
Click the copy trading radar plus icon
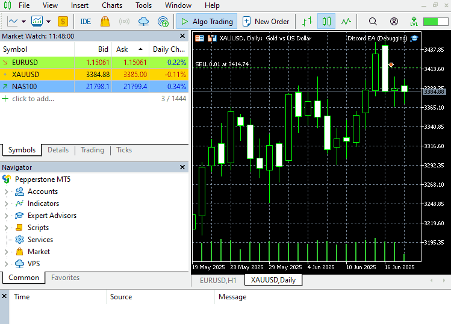(x=163, y=21)
